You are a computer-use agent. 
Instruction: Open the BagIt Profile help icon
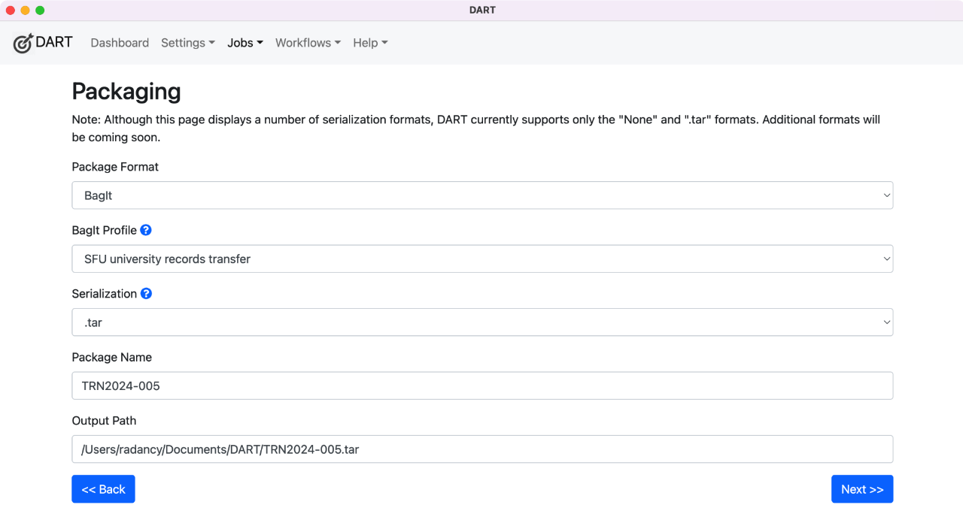[146, 230]
